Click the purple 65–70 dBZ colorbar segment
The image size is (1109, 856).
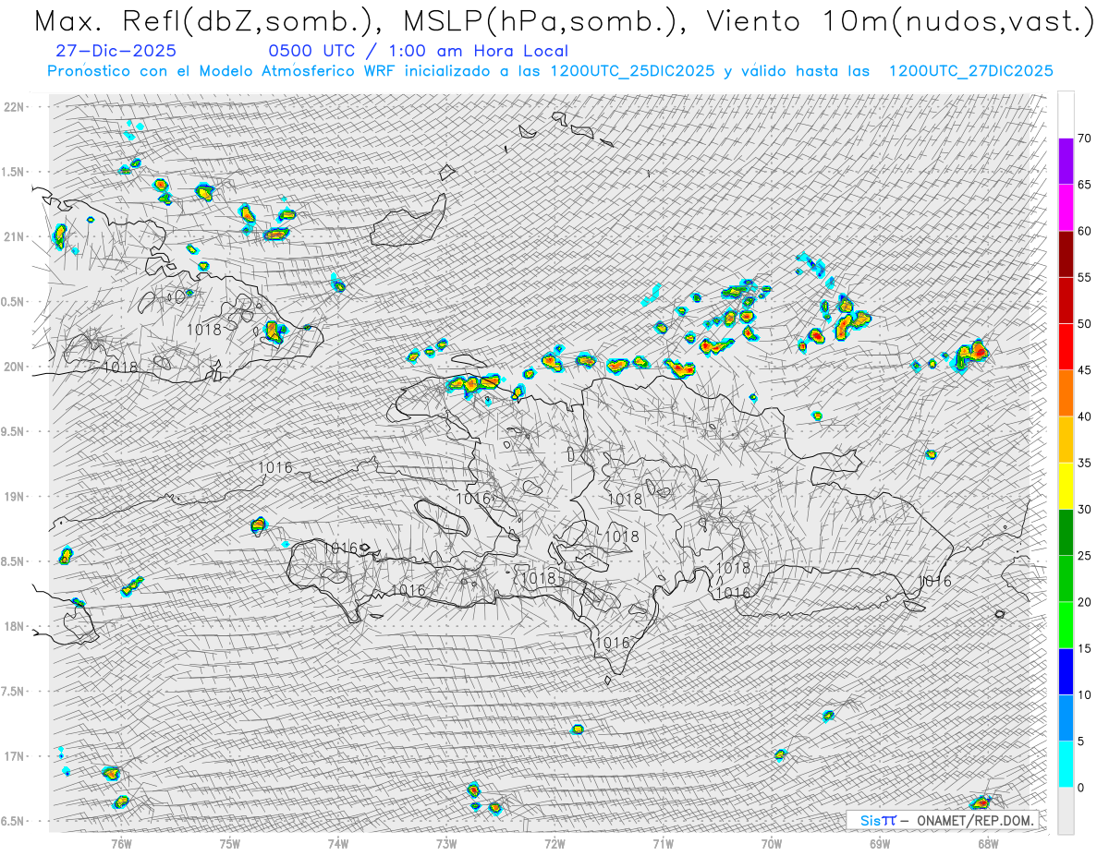[1066, 162]
